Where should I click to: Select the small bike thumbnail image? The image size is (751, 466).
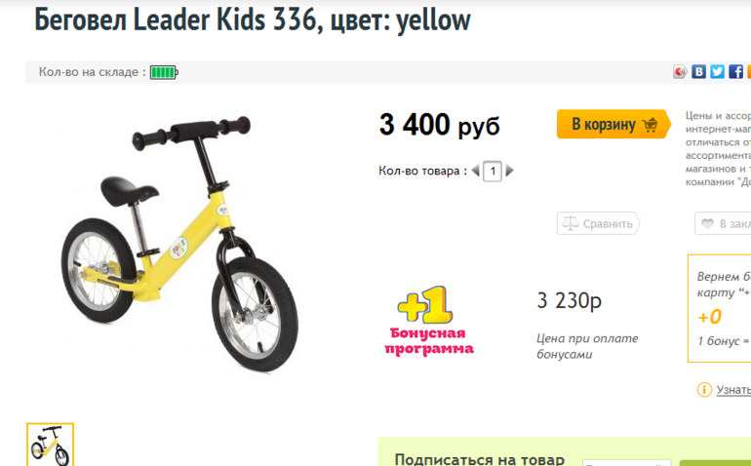pos(51,445)
